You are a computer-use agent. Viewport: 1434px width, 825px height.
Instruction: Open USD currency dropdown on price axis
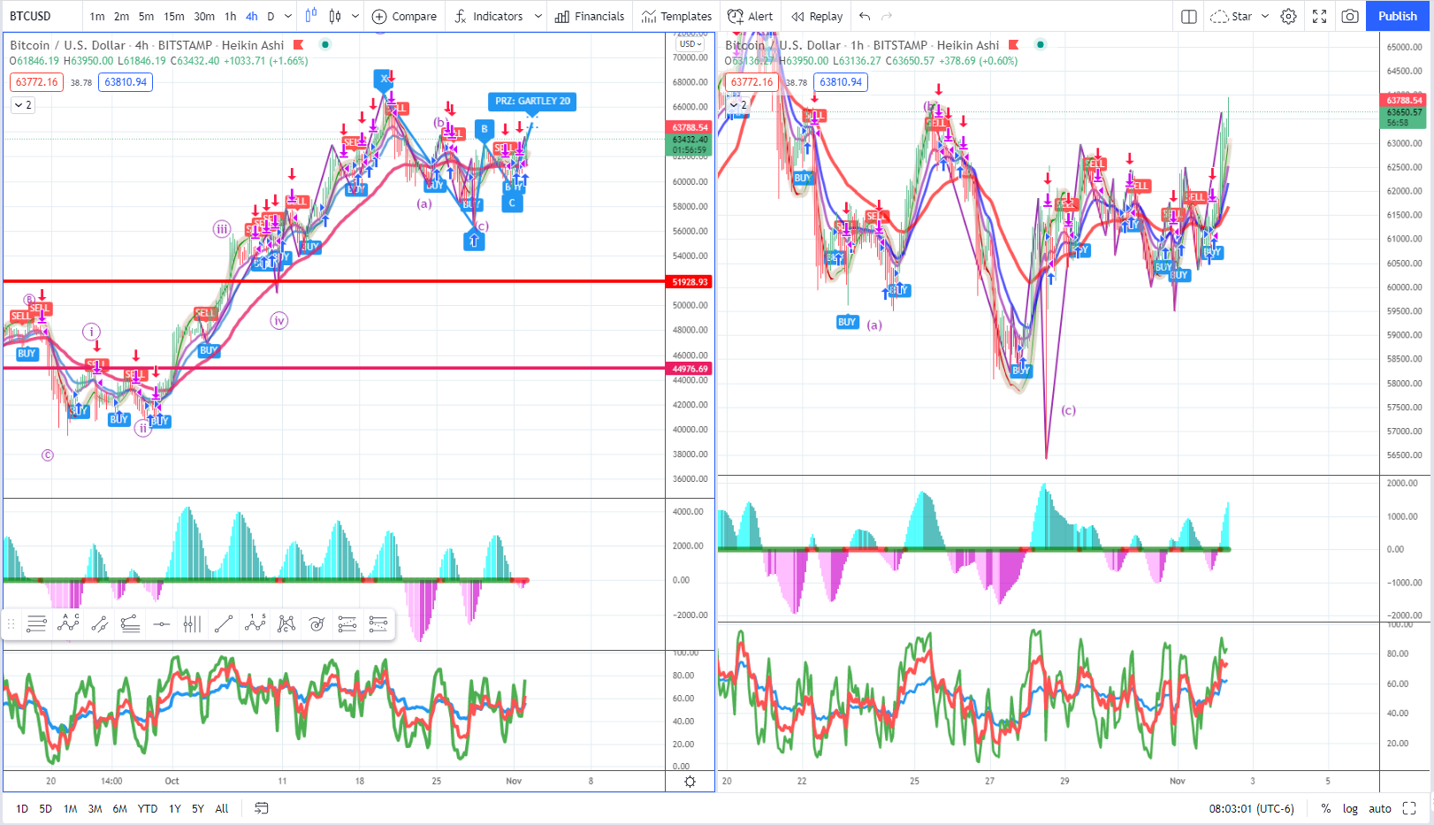pos(690,43)
